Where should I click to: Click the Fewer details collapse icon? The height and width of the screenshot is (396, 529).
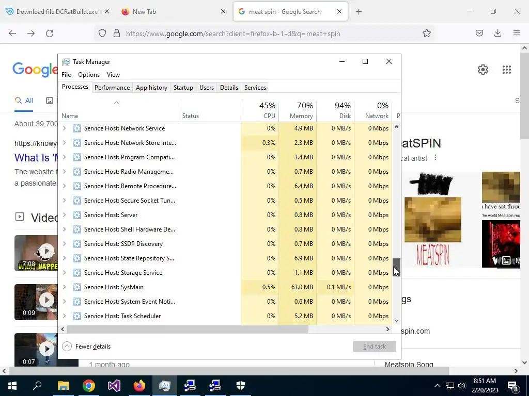pos(67,346)
